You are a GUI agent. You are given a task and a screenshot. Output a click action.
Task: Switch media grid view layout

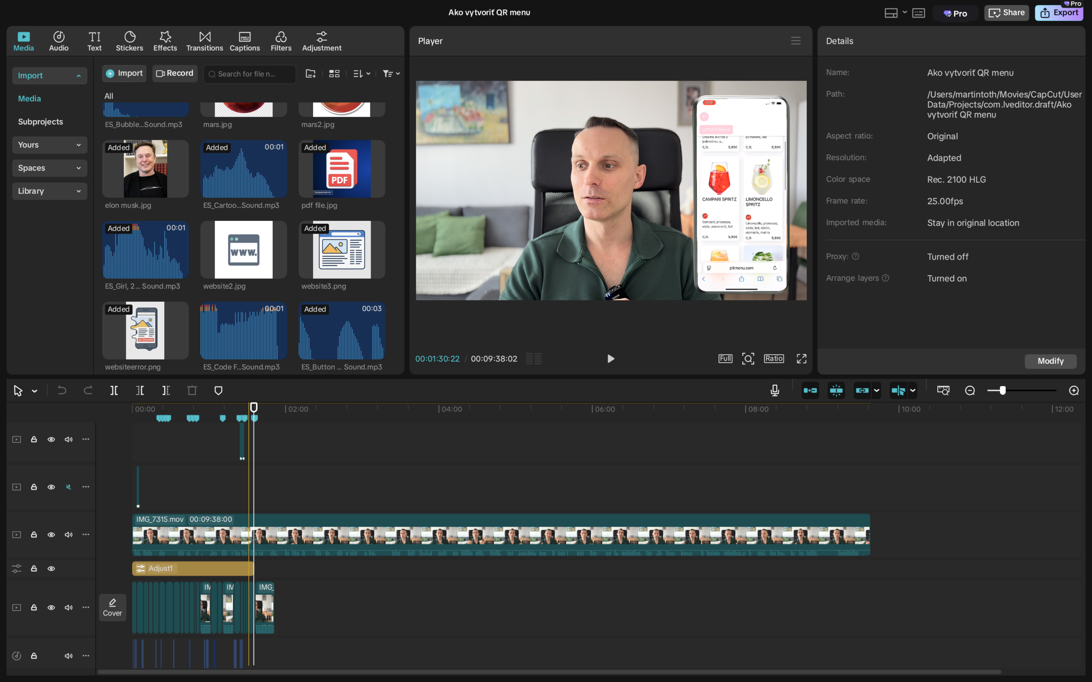(x=334, y=73)
